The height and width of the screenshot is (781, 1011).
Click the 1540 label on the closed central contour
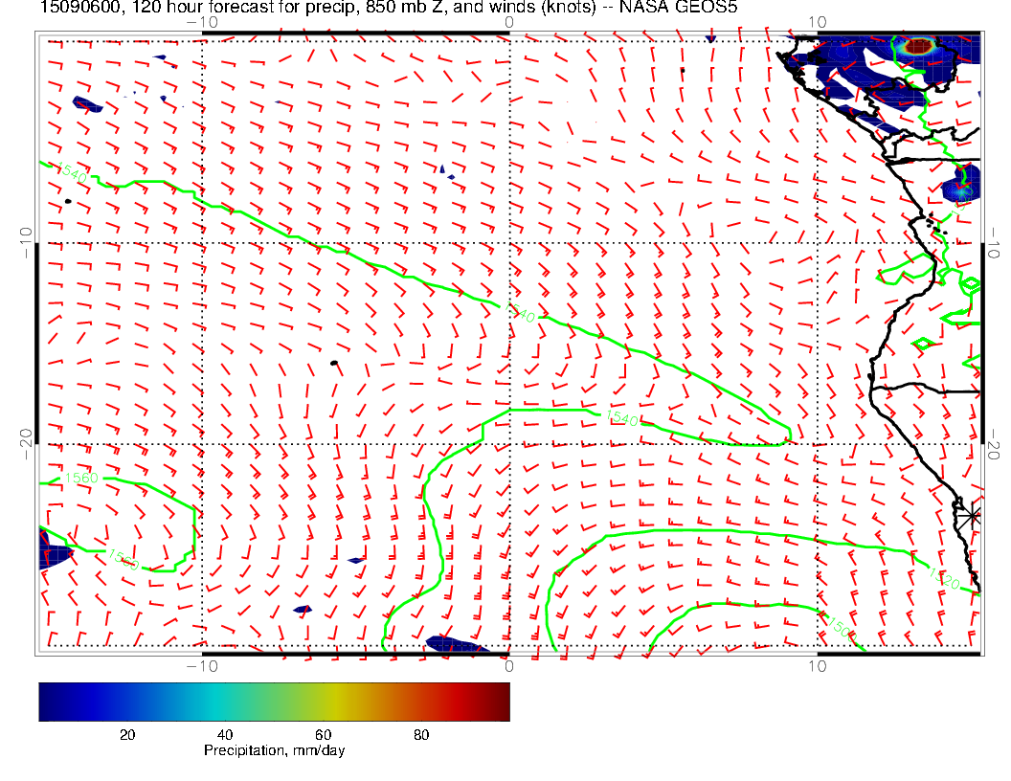[x=621, y=417]
